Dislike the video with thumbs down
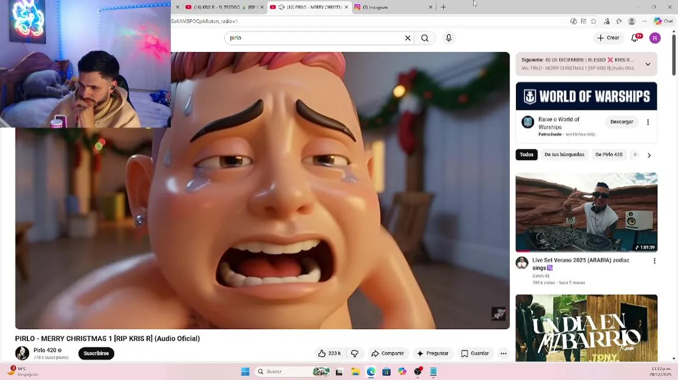678x380 pixels. pos(355,354)
